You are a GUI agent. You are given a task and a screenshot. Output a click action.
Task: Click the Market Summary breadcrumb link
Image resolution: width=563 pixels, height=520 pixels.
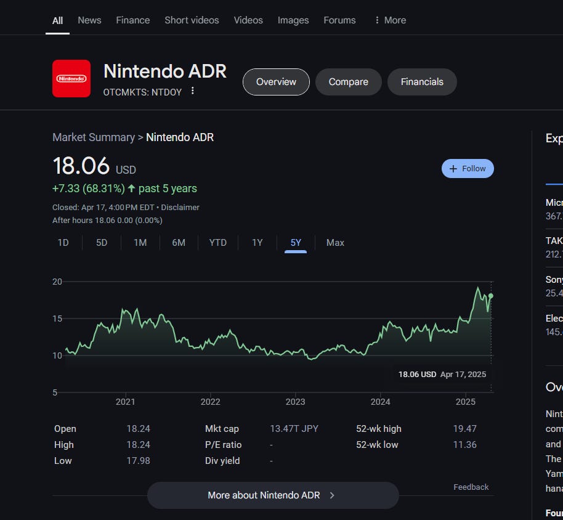94,137
